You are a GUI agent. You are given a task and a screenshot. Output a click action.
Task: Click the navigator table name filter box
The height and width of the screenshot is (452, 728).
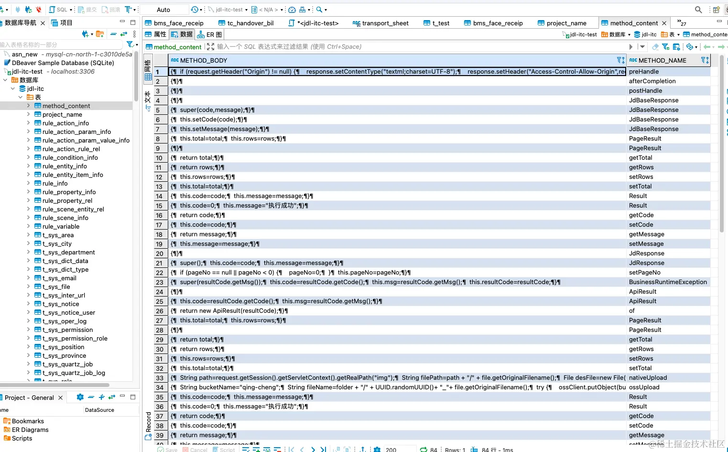click(62, 44)
